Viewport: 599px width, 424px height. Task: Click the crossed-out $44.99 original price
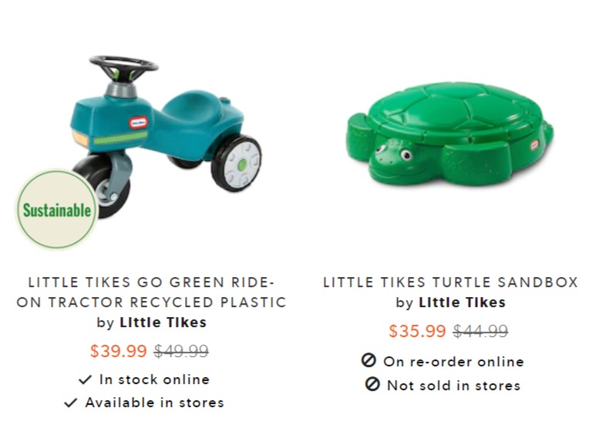480,331
